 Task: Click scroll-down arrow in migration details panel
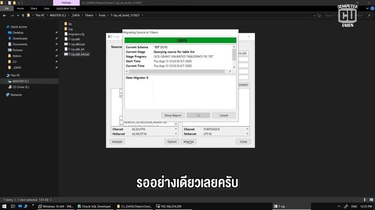pos(234,67)
